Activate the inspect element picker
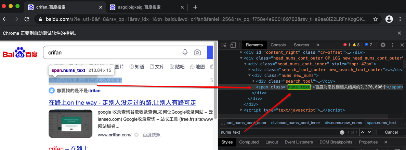 coord(224,45)
